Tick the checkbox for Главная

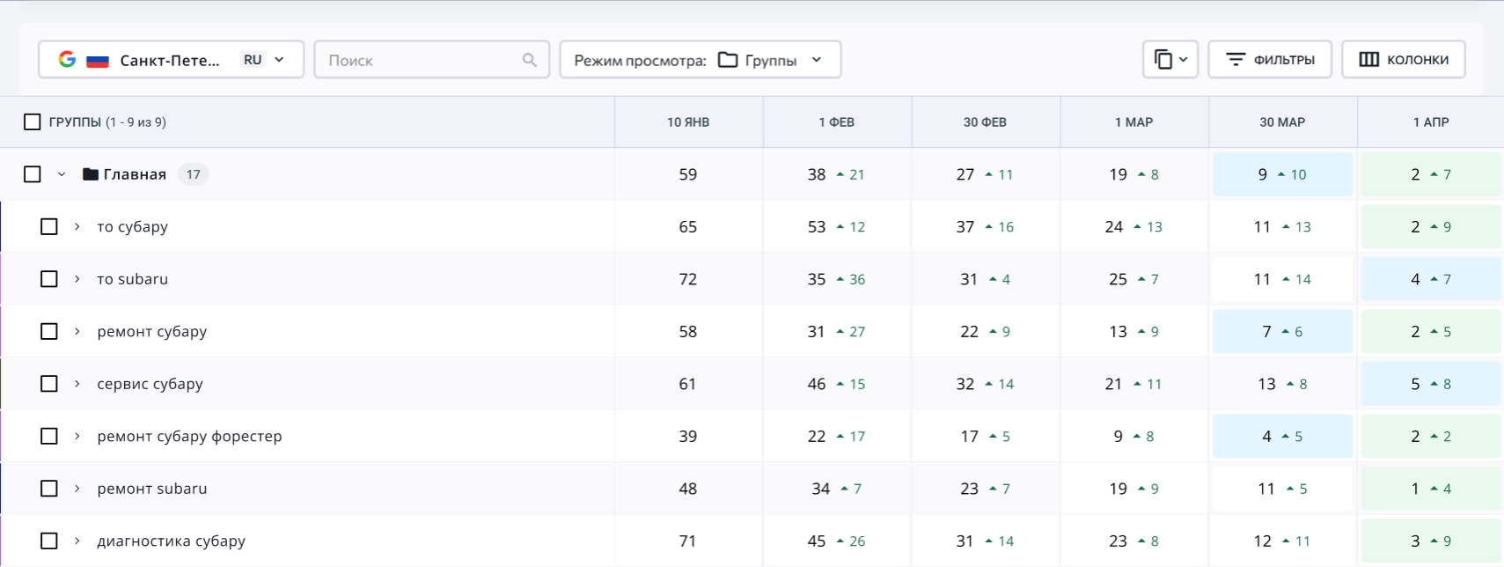click(33, 174)
